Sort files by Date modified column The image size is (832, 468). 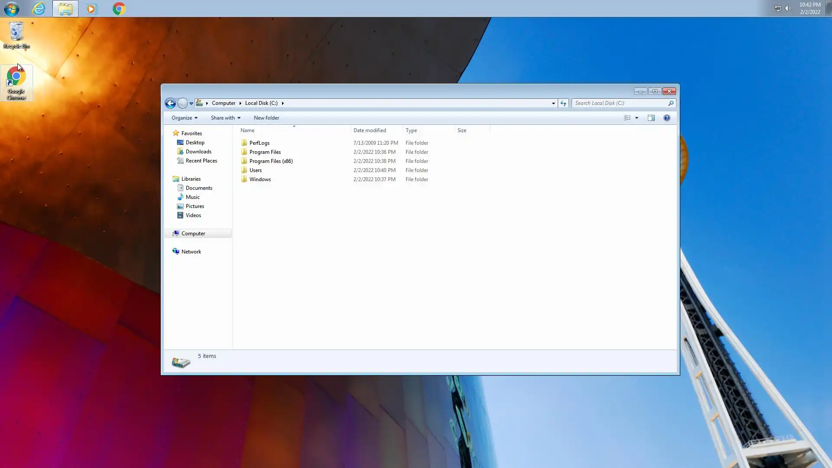click(370, 130)
